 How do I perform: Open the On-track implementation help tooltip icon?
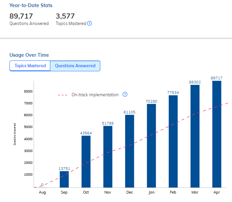click(x=125, y=95)
